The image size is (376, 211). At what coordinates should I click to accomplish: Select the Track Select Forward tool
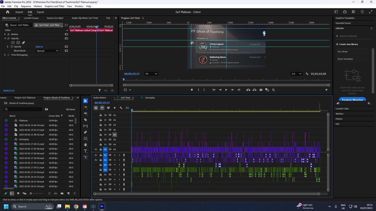point(85,107)
